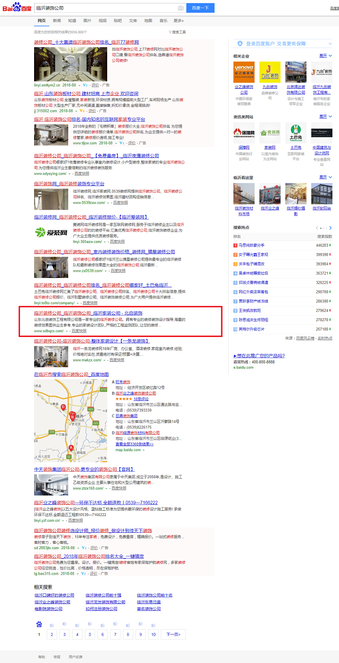Click the 九创装饰 yellow logo
Screen dimensions: 339x663
[x=270, y=72]
